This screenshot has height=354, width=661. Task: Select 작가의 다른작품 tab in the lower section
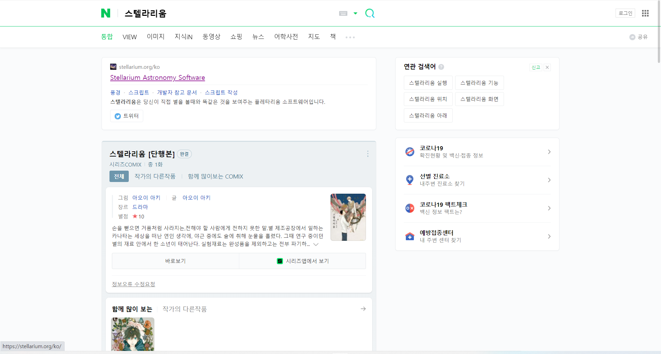pyautogui.click(x=185, y=309)
